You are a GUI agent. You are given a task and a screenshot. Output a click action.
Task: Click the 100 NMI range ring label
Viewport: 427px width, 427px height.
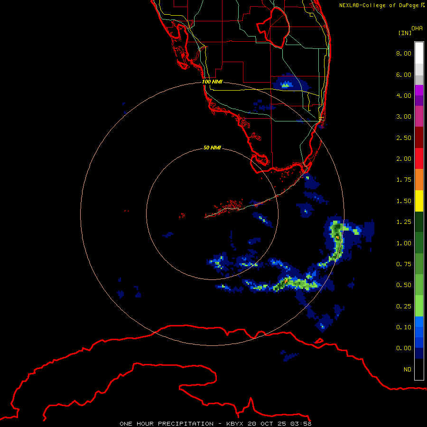click(212, 82)
